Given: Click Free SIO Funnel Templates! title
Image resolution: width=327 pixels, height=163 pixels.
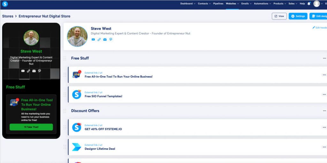Looking at the screenshot, I should tap(103, 96).
